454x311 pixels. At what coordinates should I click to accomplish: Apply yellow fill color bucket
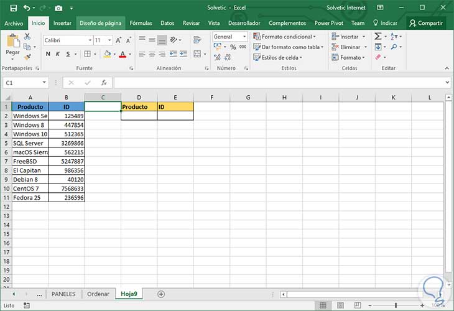click(108, 54)
